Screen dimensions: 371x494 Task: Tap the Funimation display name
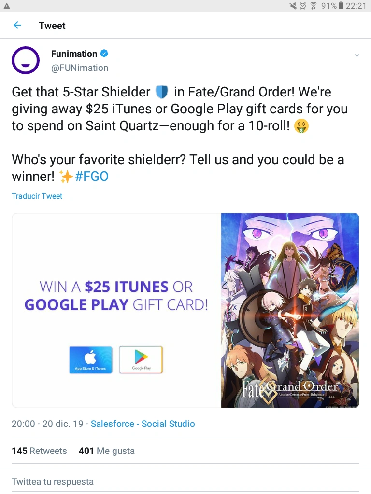(74, 54)
